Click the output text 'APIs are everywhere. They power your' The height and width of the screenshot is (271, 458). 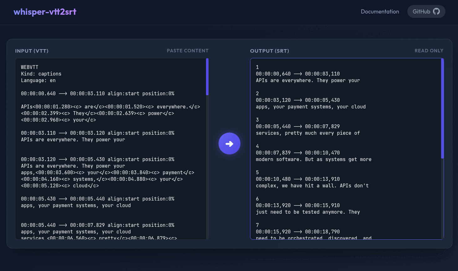pos(308,81)
